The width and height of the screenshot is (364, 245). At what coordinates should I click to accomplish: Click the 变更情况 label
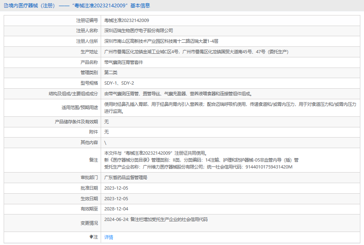[x=89, y=223]
